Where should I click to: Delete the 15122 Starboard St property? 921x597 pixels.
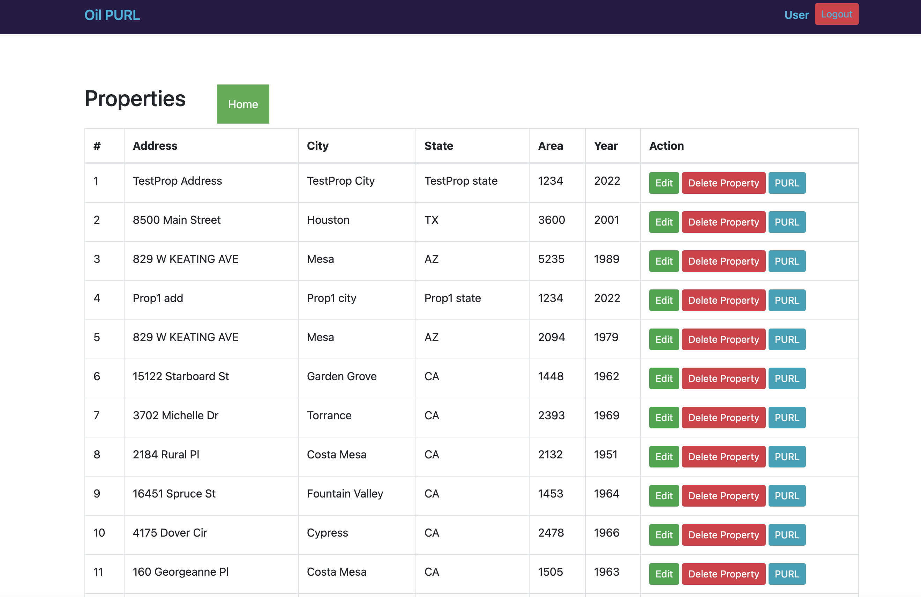[723, 379]
